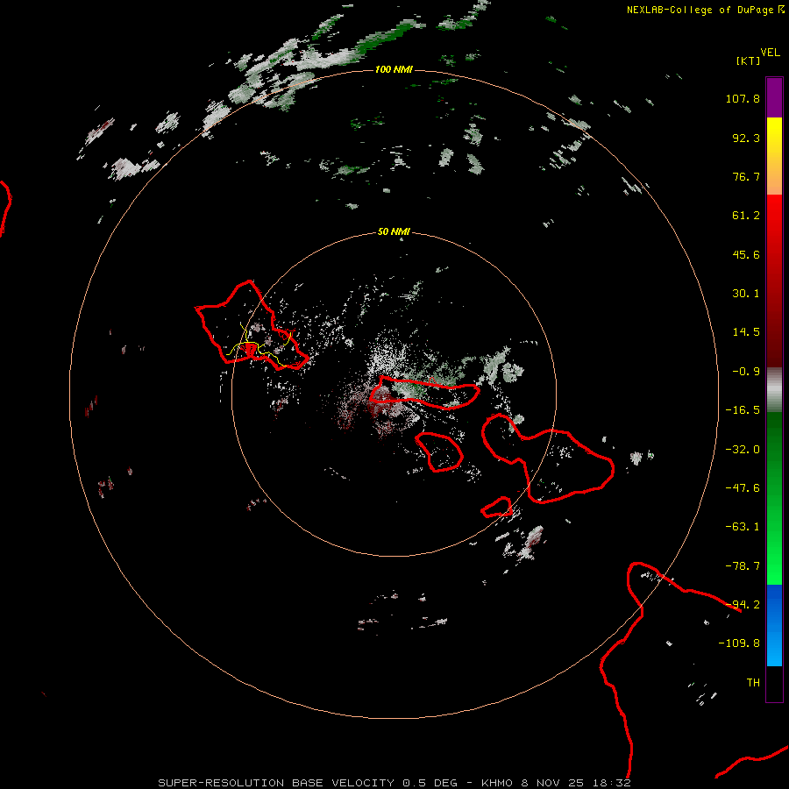Click the 107.8 velocity scale value
This screenshot has width=789, height=789.
[x=743, y=98]
